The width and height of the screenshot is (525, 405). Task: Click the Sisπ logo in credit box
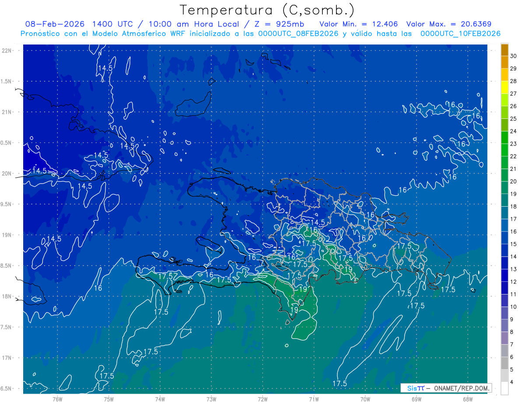point(416,388)
